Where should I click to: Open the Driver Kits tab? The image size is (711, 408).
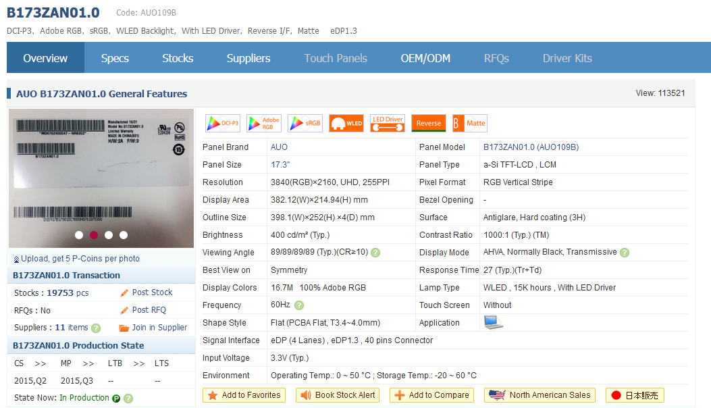[567, 58]
